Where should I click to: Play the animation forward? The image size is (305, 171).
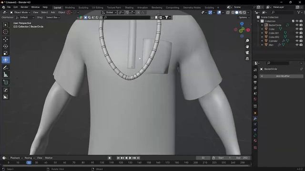pos(130,158)
